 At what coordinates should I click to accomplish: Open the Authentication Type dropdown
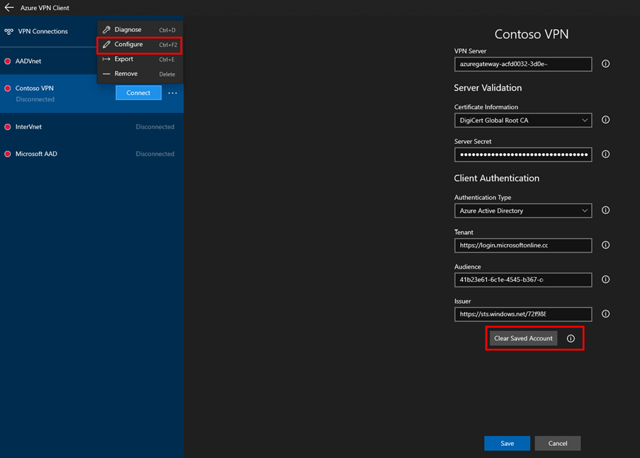tap(523, 211)
